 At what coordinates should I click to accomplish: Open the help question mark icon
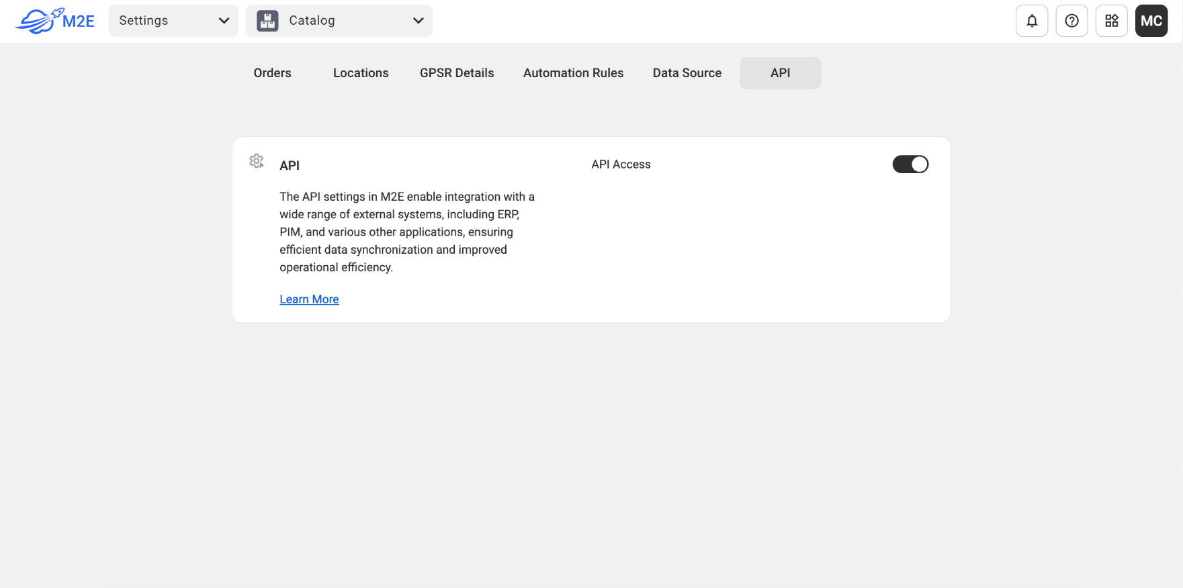tap(1071, 21)
